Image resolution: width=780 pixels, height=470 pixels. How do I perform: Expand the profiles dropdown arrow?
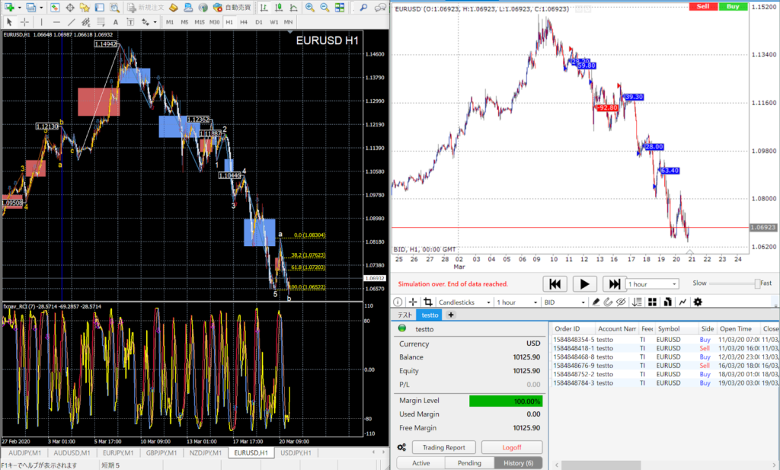click(41, 8)
